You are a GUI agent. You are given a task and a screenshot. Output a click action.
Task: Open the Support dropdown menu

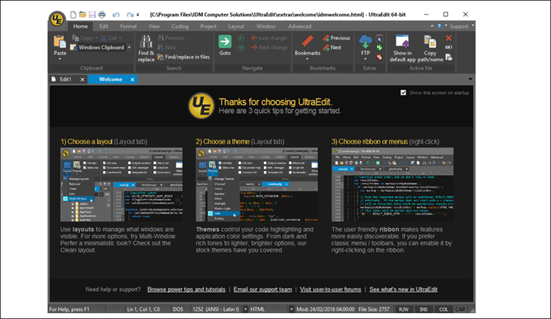pyautogui.click(x=462, y=26)
